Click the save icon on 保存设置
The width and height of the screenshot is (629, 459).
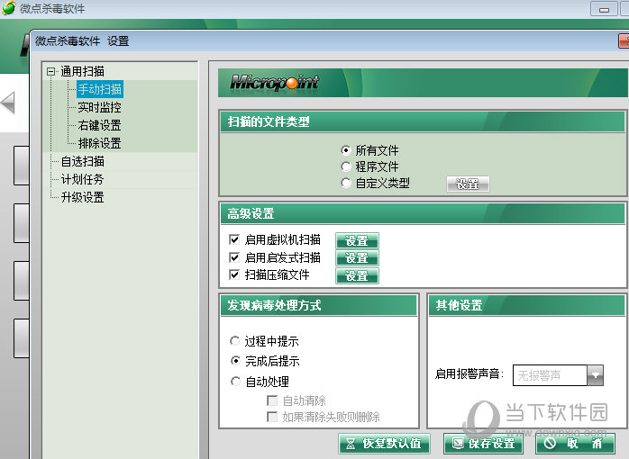coord(457,443)
